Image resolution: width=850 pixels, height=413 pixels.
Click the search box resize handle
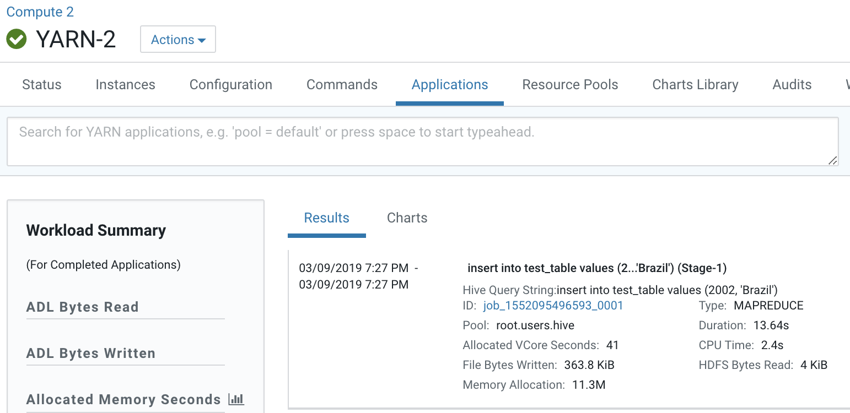tap(832, 160)
